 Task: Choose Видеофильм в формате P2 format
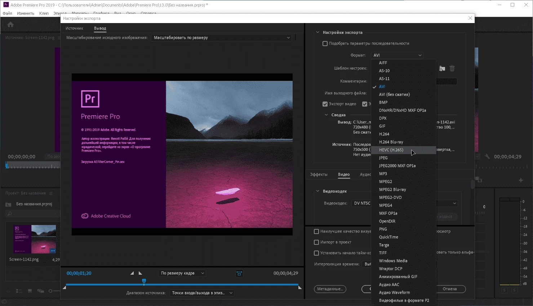click(x=404, y=300)
